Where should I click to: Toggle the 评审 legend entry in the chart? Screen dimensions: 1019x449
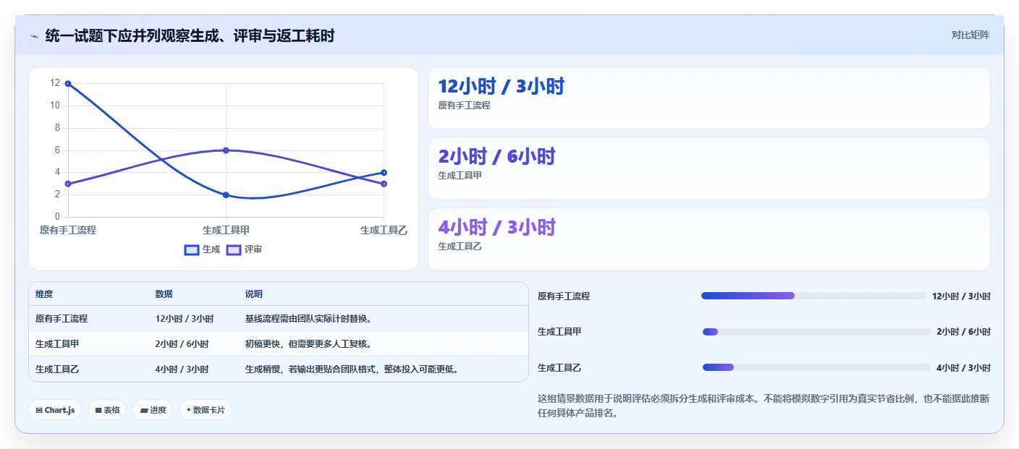tap(244, 249)
